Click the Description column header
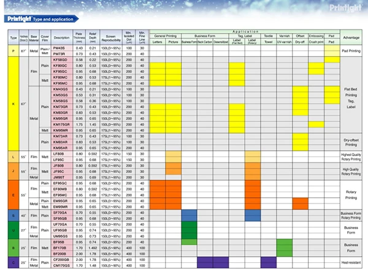 tap(62, 37)
